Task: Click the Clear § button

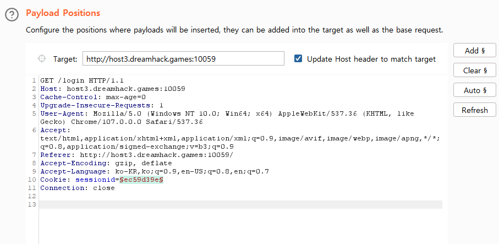Action: point(474,71)
